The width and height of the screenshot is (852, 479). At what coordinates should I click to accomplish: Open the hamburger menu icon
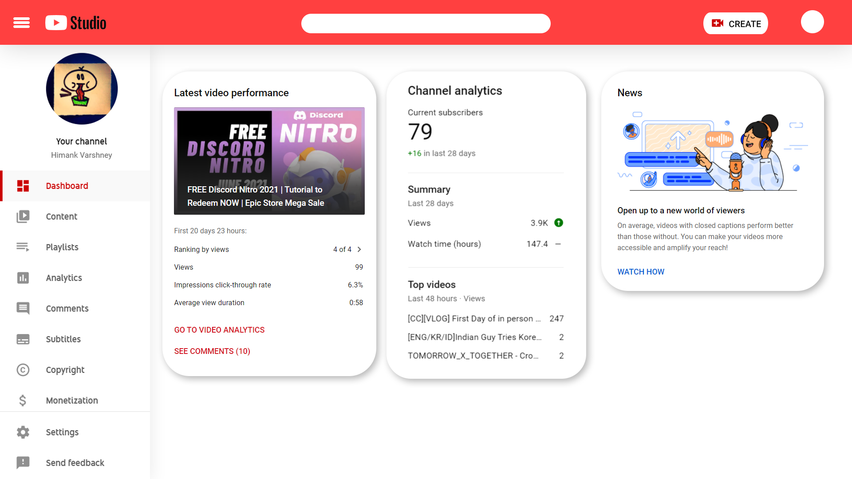[21, 23]
